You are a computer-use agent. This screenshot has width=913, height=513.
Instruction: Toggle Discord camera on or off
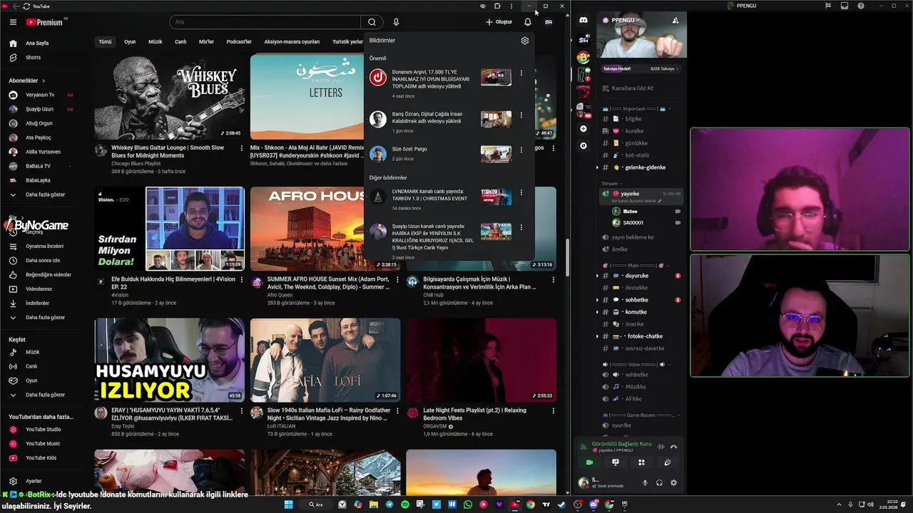589,462
